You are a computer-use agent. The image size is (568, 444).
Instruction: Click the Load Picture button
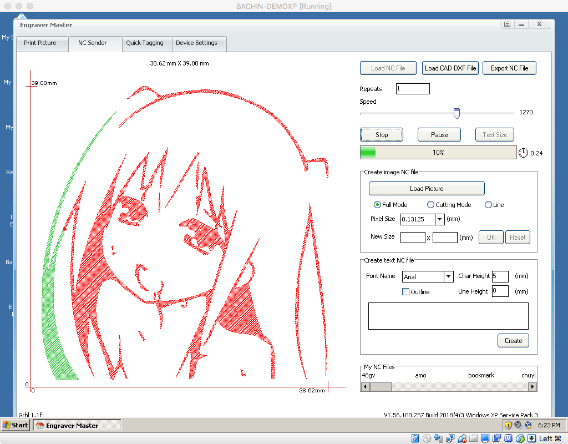coord(427,189)
